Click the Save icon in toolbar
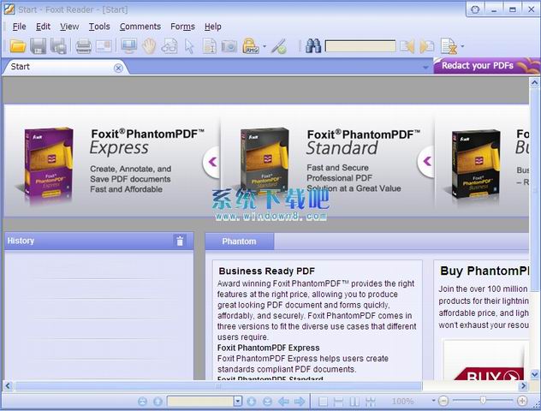The width and height of the screenshot is (541, 411). (38, 46)
